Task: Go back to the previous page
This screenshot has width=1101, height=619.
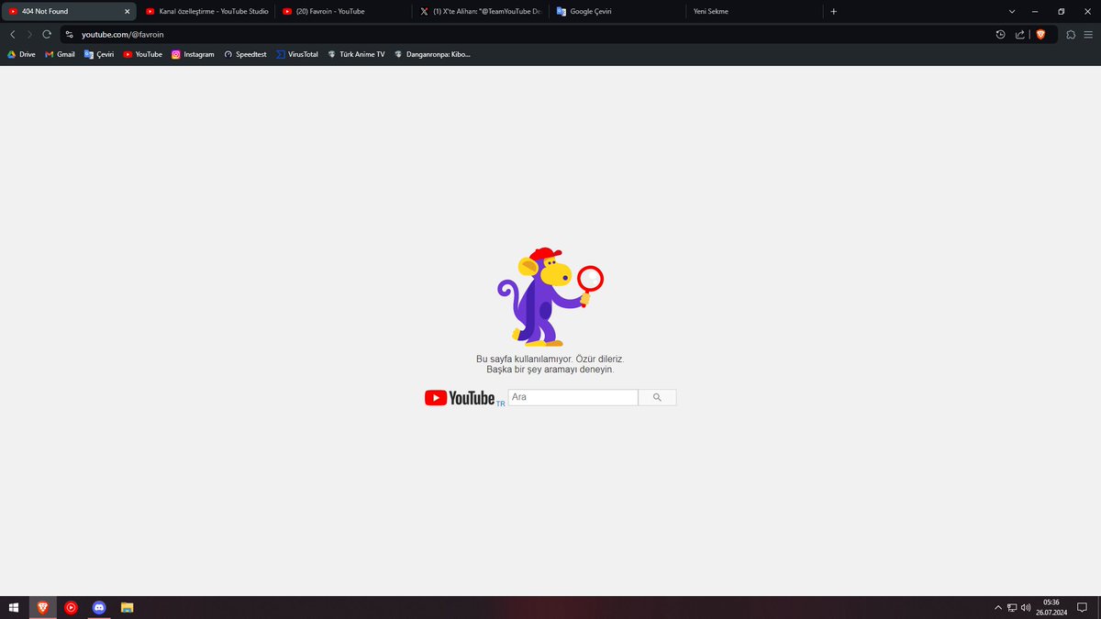Action: coord(13,34)
